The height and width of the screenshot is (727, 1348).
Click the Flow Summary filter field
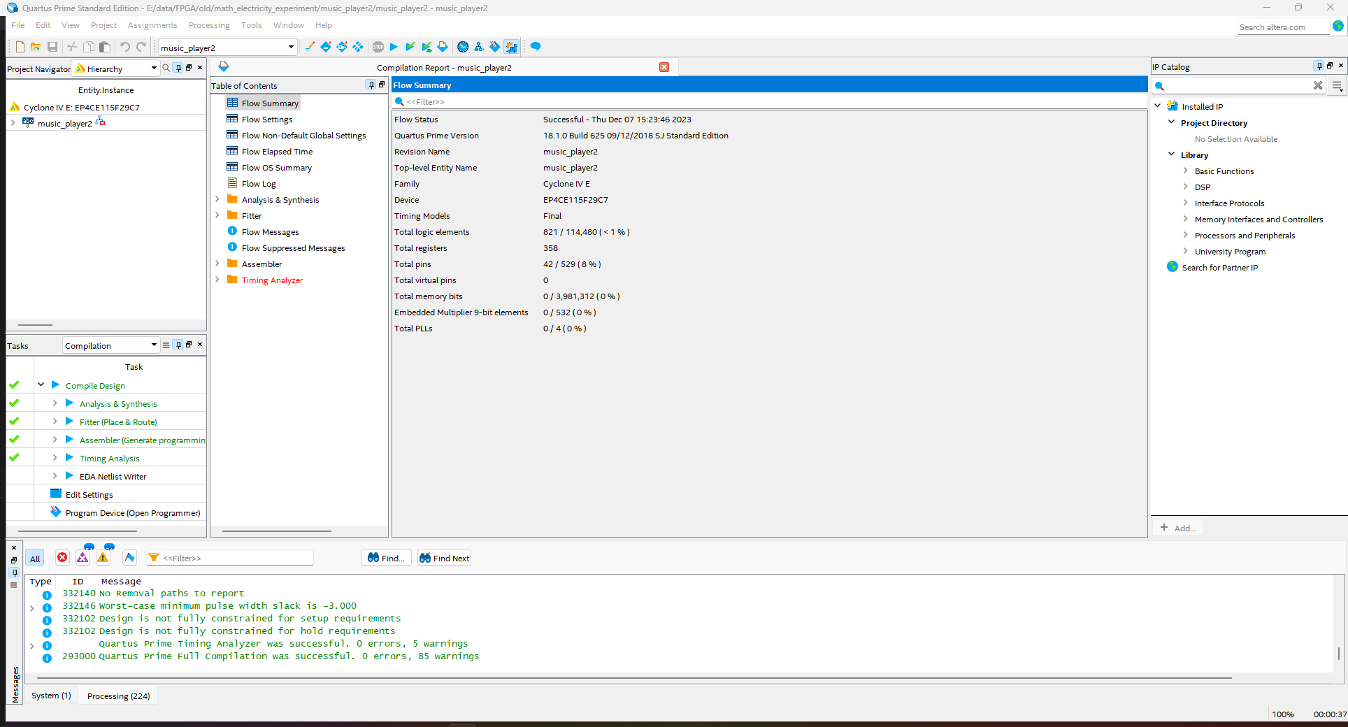pyautogui.click(x=769, y=101)
